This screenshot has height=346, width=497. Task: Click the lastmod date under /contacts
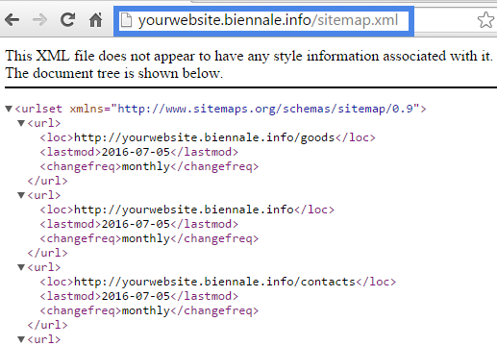pyautogui.click(x=136, y=296)
